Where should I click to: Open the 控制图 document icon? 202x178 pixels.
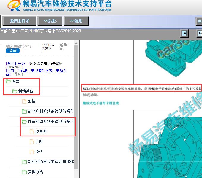click(x=32, y=131)
